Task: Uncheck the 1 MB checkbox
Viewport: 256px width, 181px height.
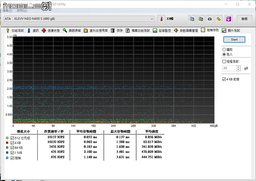Action: pos(12,153)
